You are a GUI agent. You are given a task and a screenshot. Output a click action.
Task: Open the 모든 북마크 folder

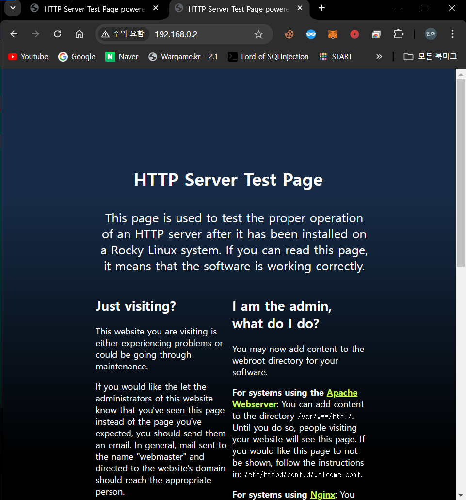[430, 57]
